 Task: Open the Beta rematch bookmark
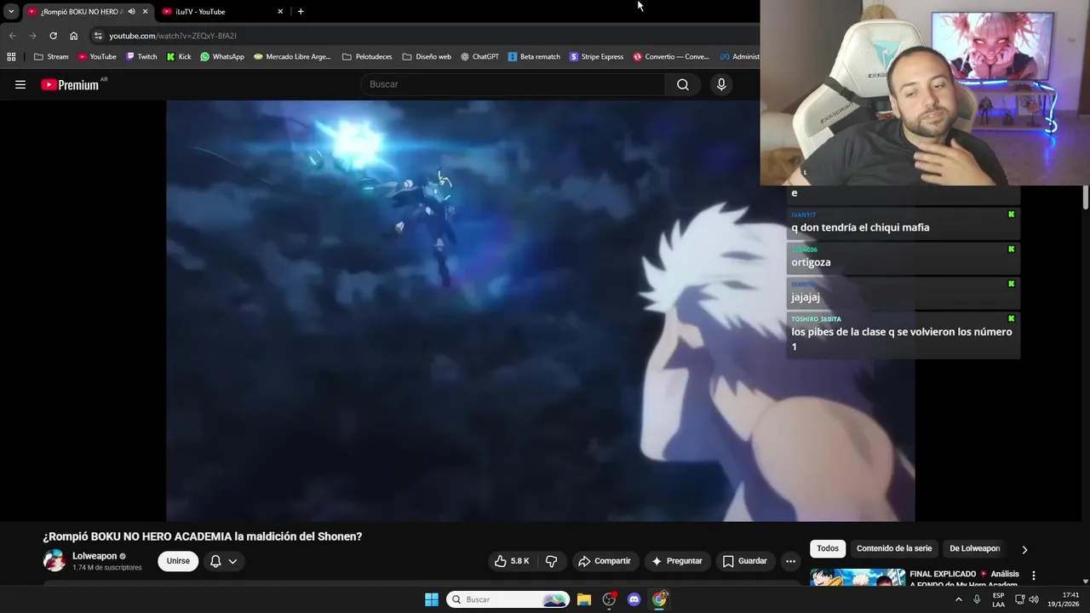(x=534, y=57)
